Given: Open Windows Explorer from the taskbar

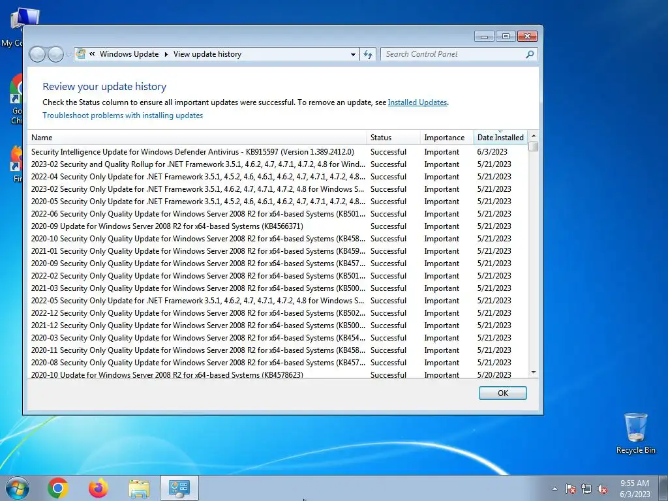Looking at the screenshot, I should click(139, 489).
